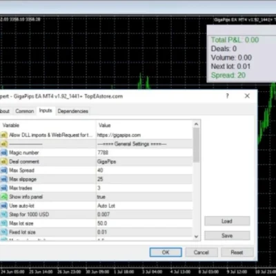This screenshot has width=276, height=276.
Task: Click scrollbar up arrow in inputs list
Action: 196,124
